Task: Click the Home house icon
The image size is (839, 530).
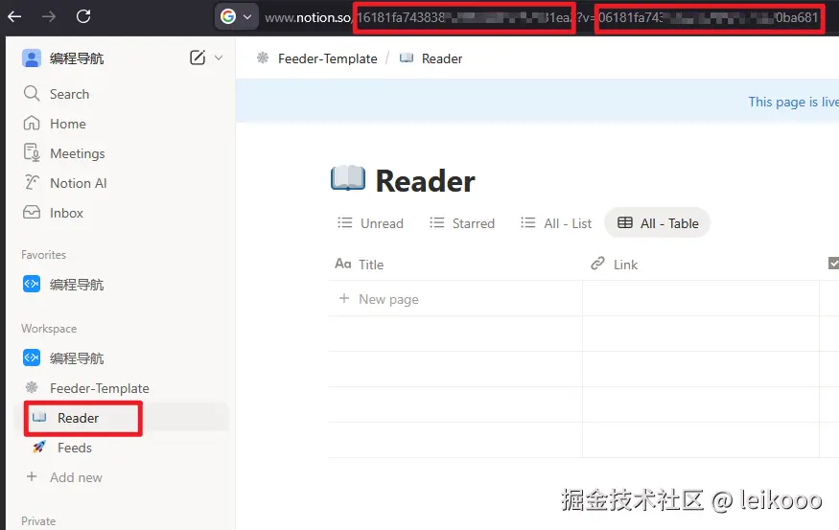Action: (32, 124)
